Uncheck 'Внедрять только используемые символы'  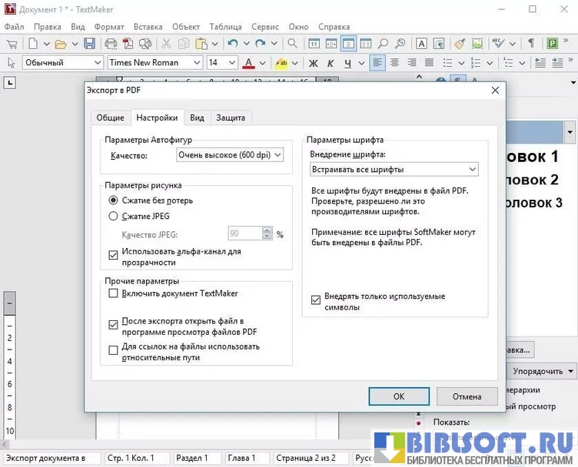[x=316, y=300]
